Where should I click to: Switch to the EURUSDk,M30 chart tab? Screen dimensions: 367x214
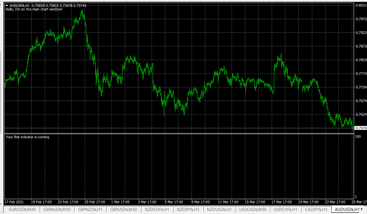[x=22, y=209]
